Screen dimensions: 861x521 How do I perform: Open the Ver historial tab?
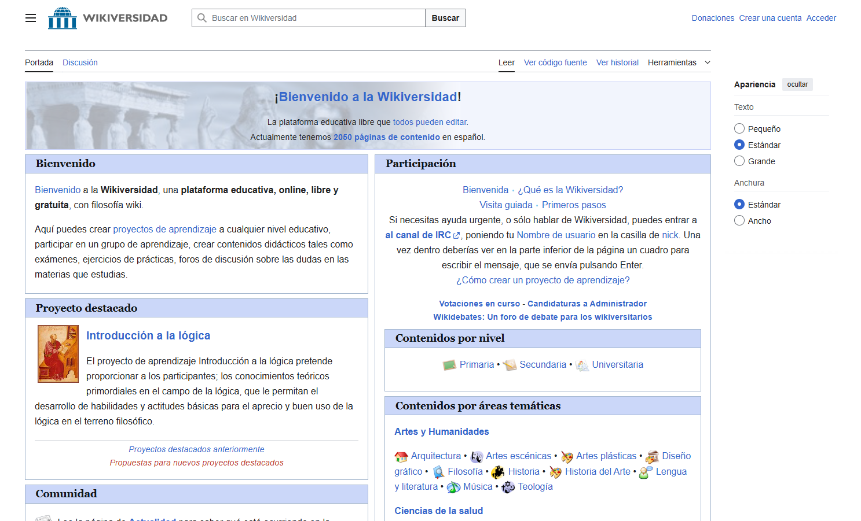[617, 62]
